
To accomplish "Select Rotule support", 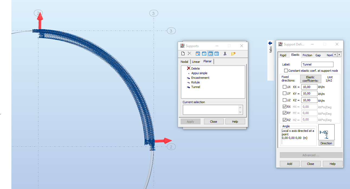I will click(195, 82).
